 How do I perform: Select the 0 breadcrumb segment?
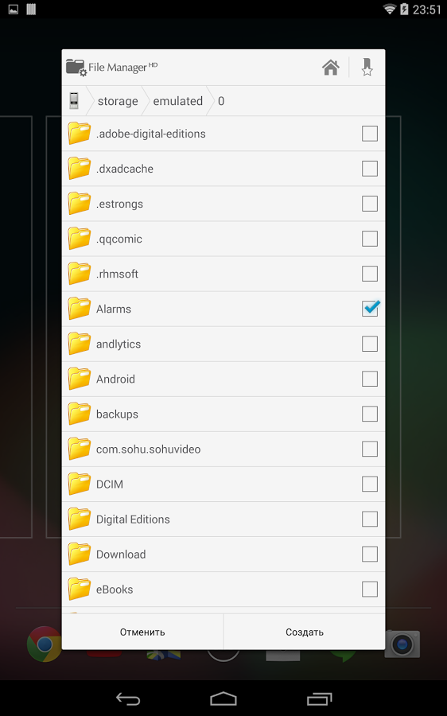click(221, 101)
